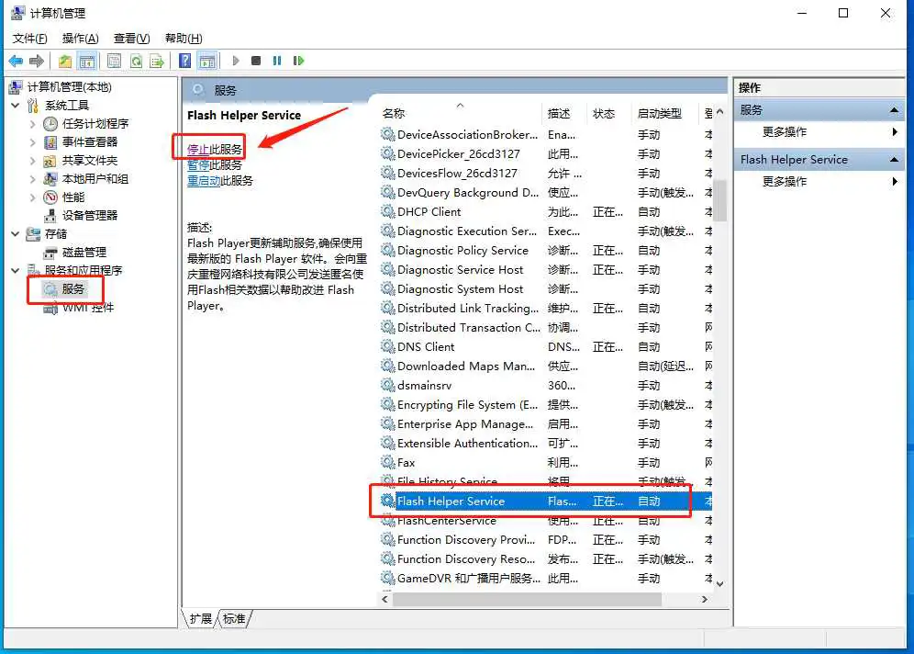Click the Refresh toolbar icon

click(x=136, y=61)
